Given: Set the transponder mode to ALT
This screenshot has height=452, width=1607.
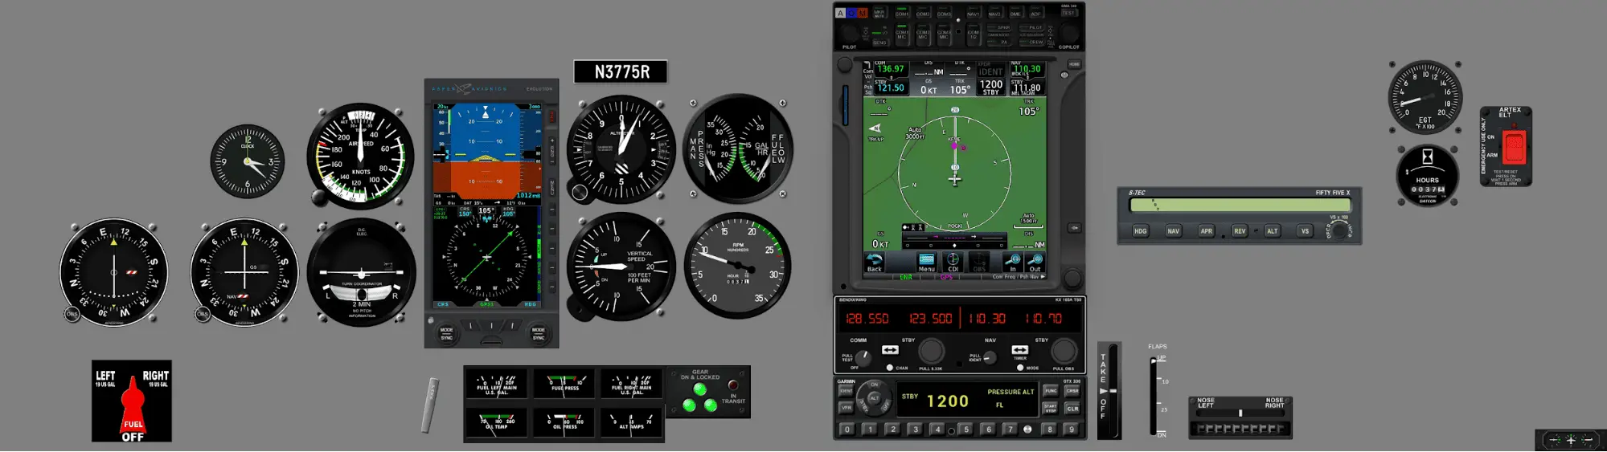Looking at the screenshot, I should [x=874, y=397].
